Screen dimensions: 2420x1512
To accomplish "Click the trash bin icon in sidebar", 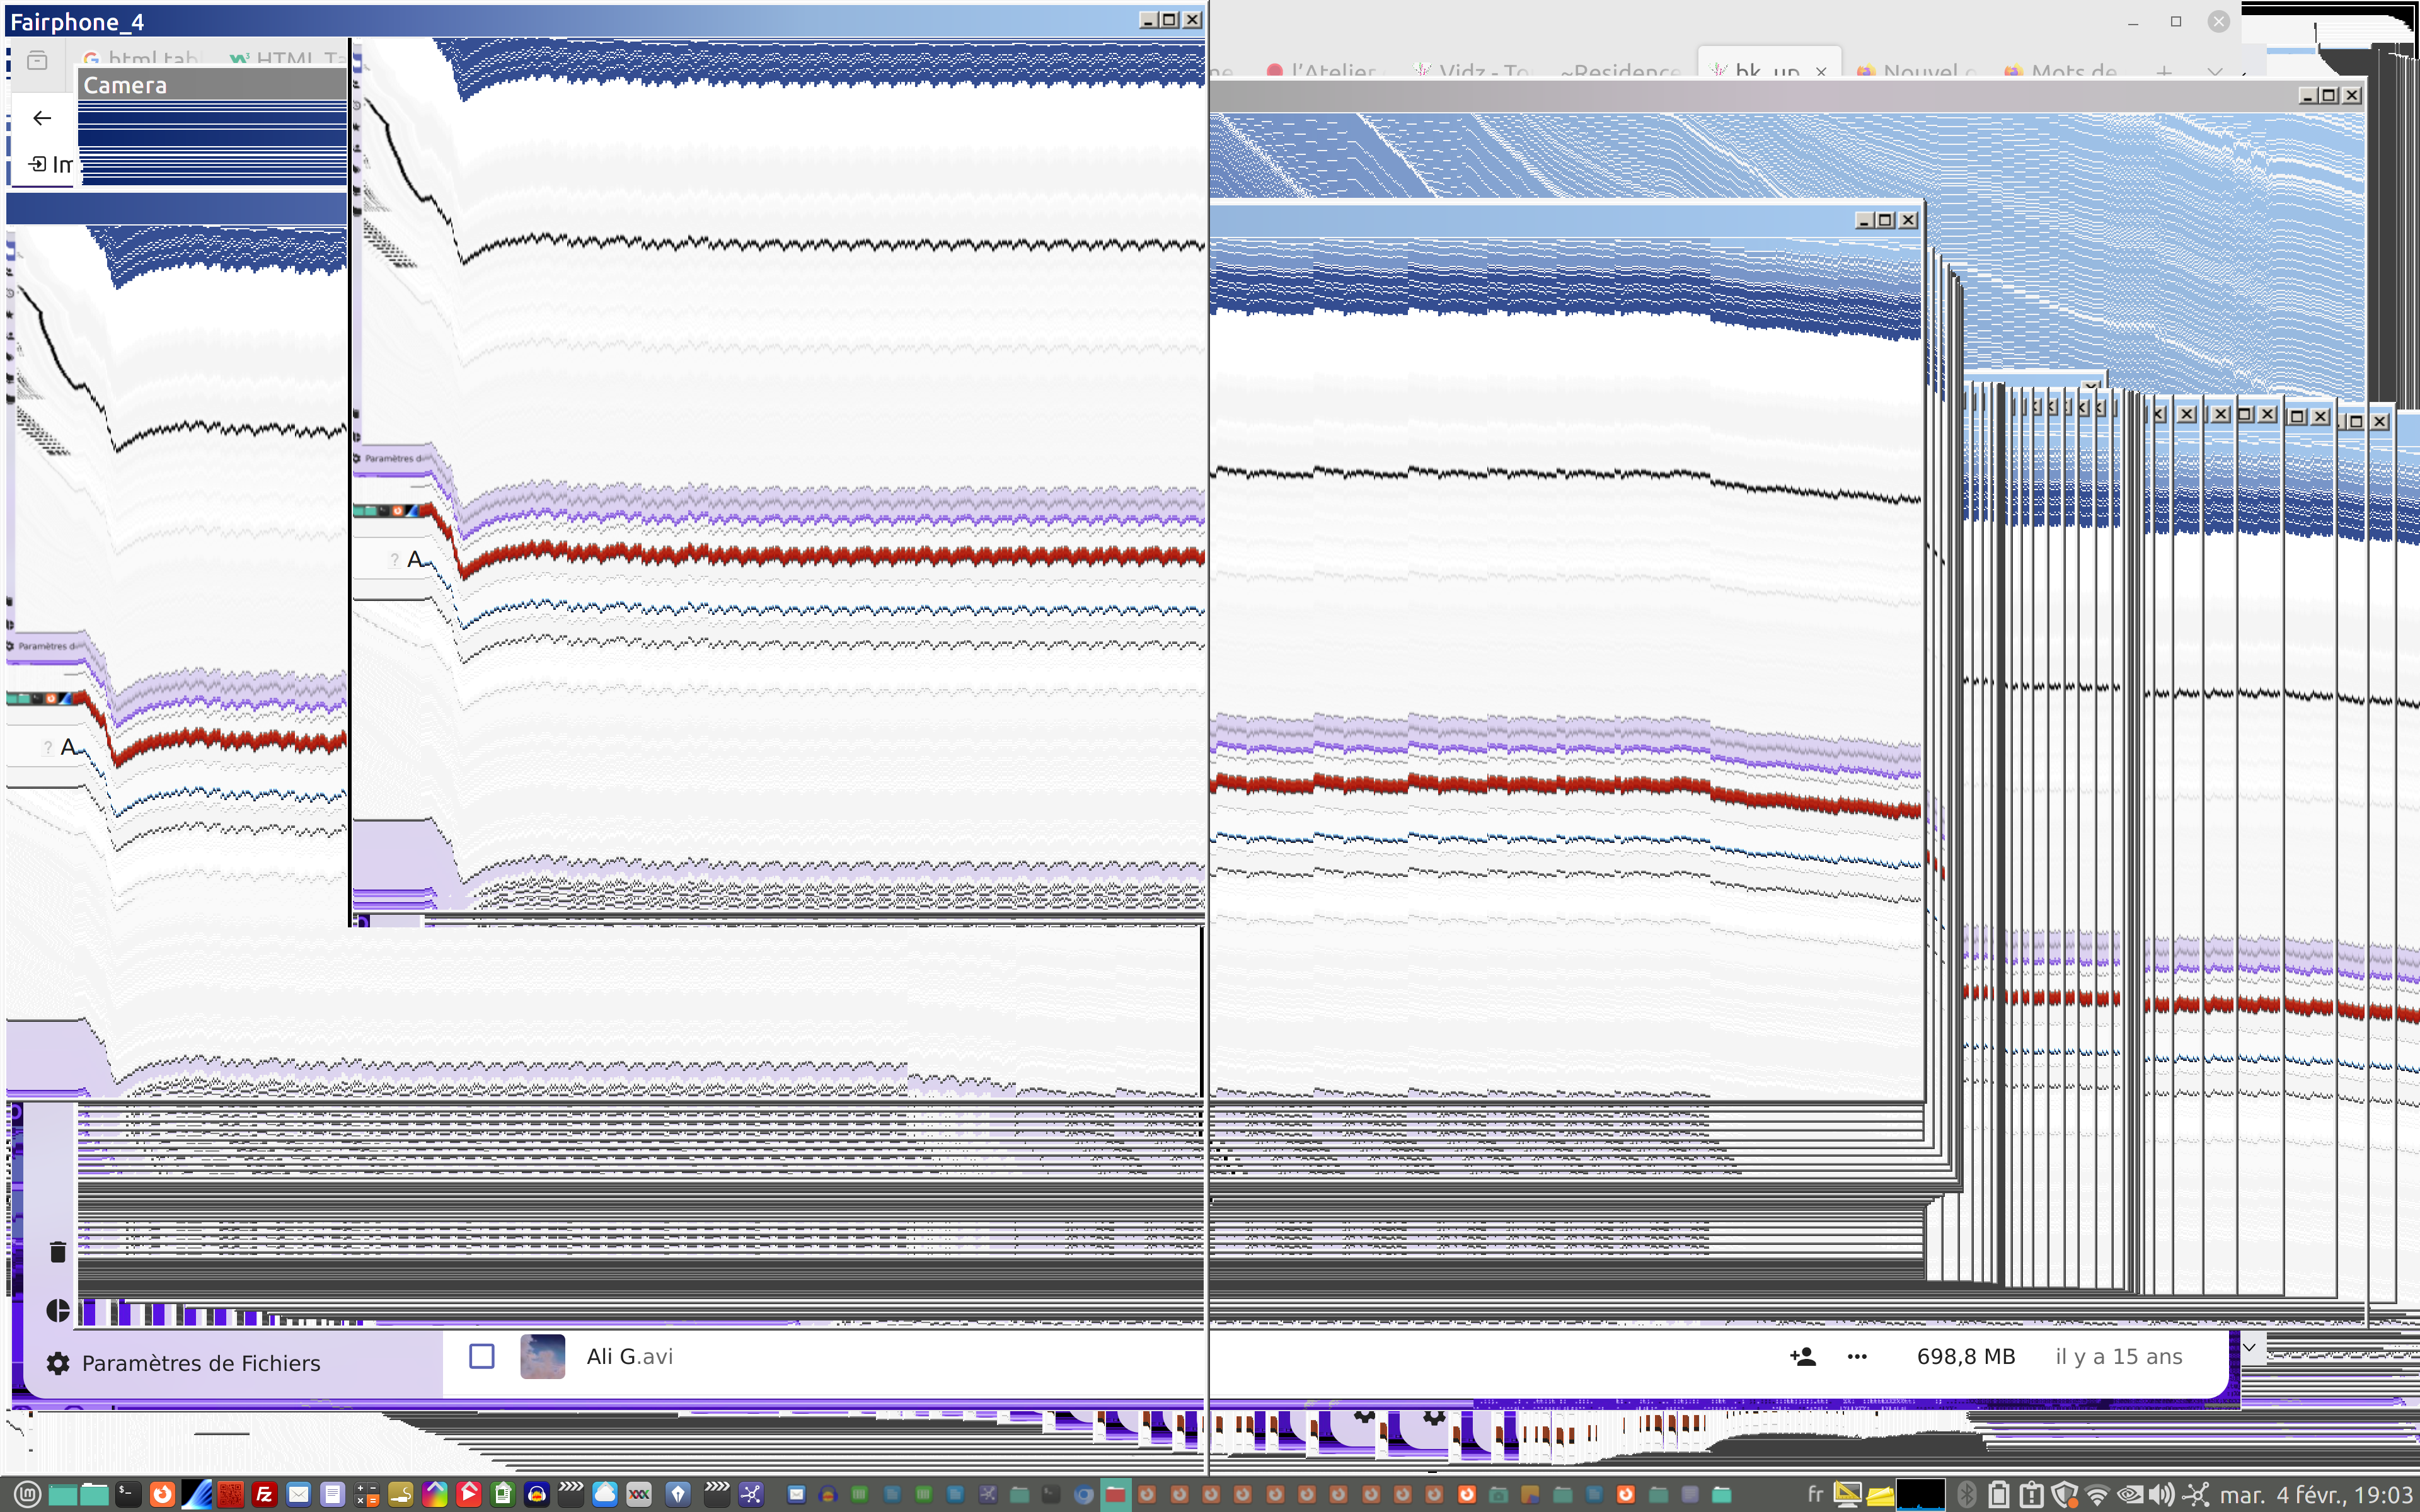I will click(58, 1252).
